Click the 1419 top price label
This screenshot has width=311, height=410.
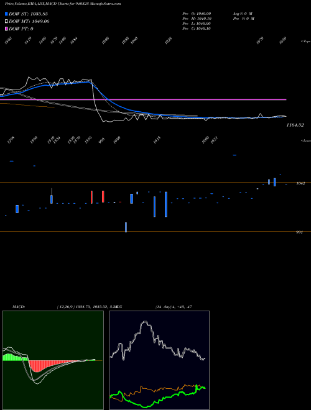click(28, 41)
